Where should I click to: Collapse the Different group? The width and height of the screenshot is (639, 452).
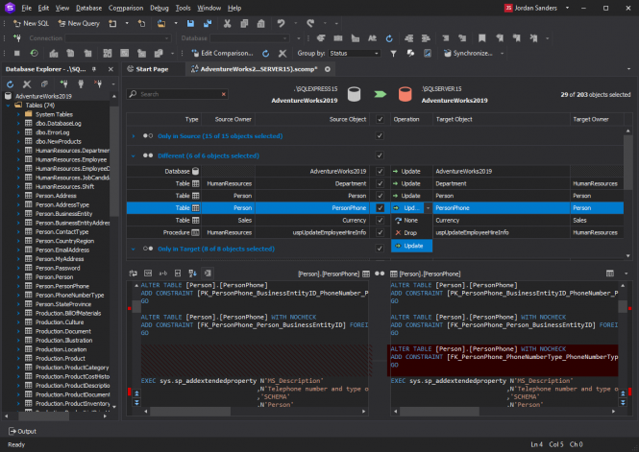(134, 155)
